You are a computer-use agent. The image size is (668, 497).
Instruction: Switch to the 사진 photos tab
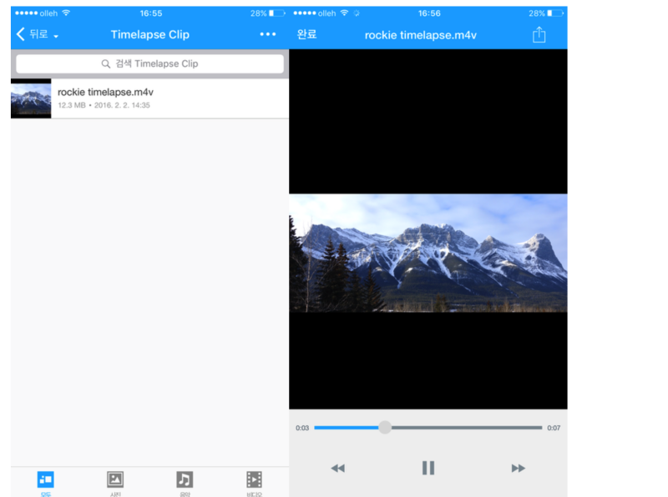pos(115,483)
